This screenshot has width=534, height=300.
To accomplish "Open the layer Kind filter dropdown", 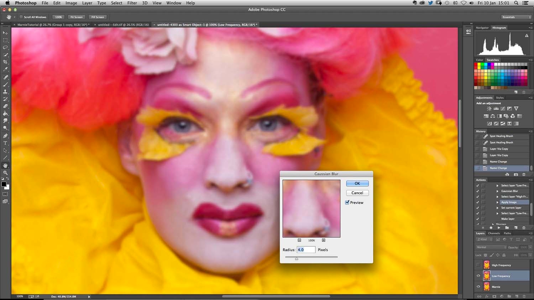I will 485,239.
